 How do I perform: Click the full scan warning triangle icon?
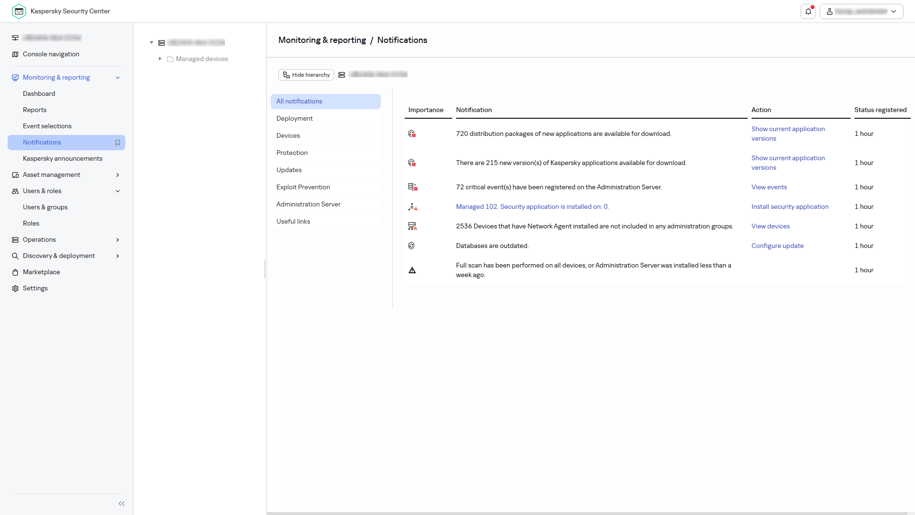point(412,270)
